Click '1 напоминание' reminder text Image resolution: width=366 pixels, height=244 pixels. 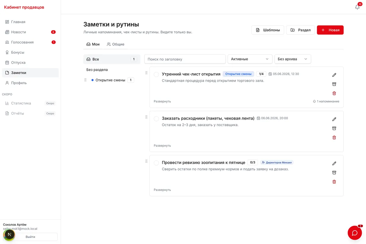(328, 101)
